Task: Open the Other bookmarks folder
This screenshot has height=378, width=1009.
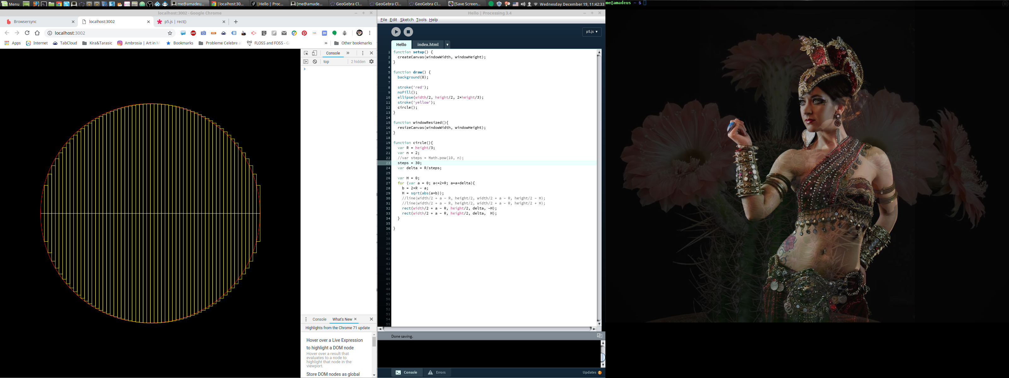Action: click(353, 43)
